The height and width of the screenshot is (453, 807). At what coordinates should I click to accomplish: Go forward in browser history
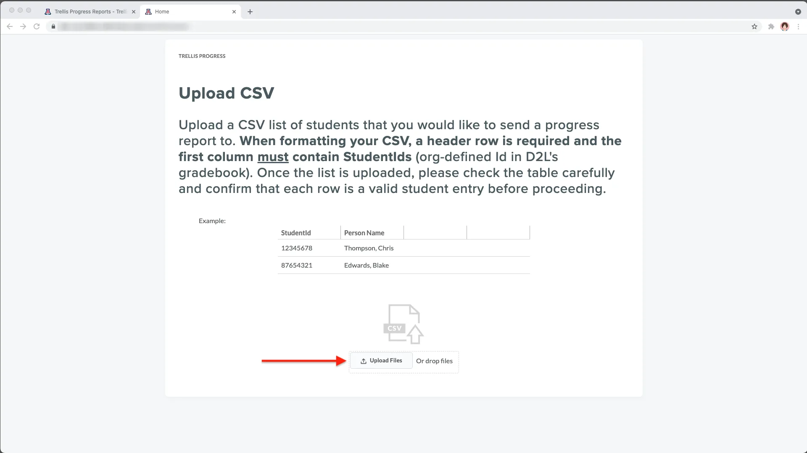(23, 26)
